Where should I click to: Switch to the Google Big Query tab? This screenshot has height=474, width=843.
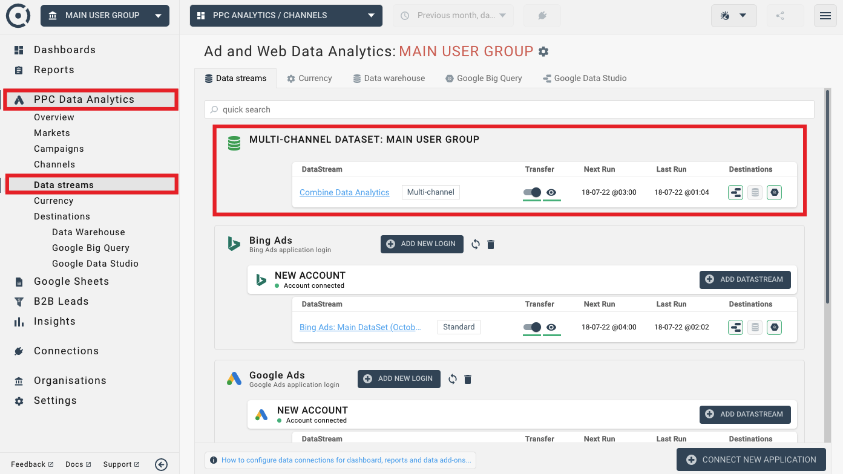coord(484,79)
